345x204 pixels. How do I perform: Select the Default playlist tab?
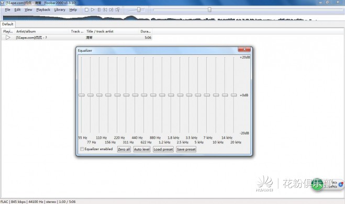[x=8, y=24]
